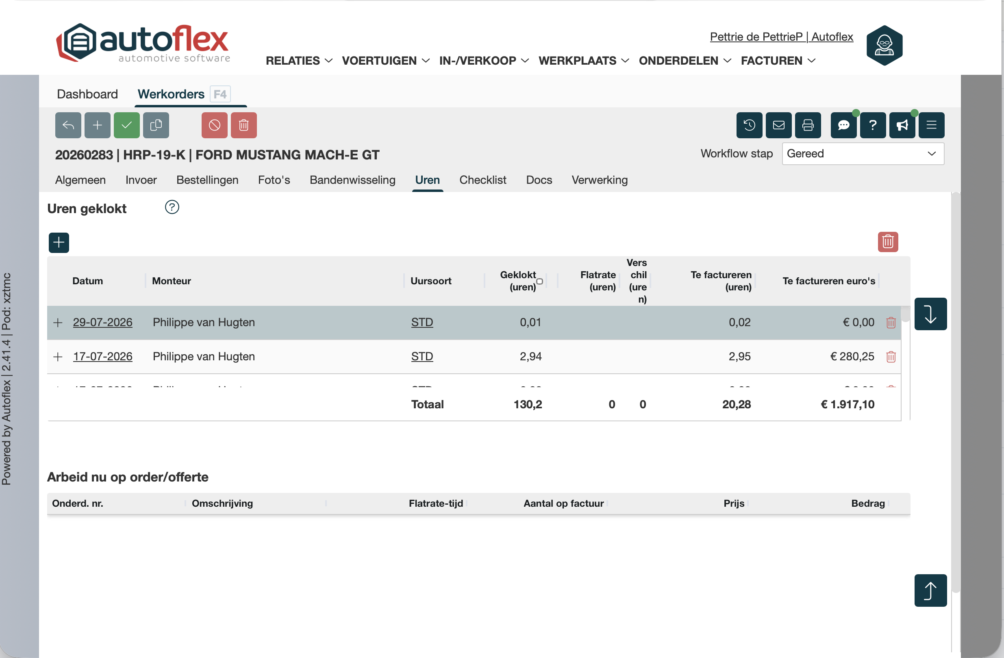This screenshot has width=1004, height=658.
Task: Click the red trash button above the hours table
Action: [x=888, y=242]
